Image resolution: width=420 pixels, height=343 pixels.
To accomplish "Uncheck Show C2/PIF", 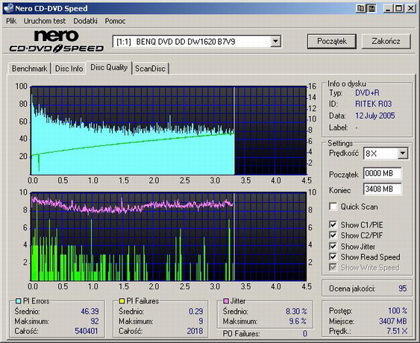I will [333, 235].
